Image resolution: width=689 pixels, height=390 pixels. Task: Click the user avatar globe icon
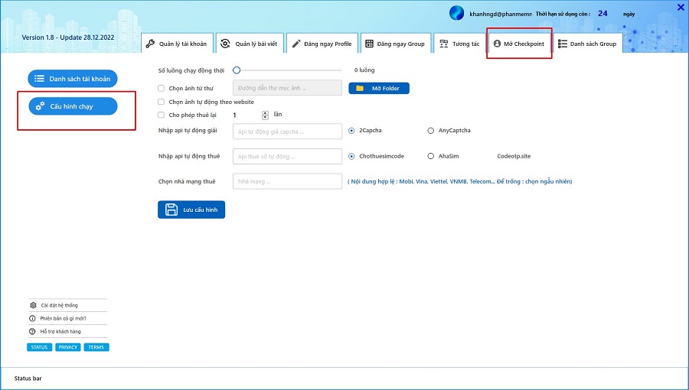pos(456,13)
